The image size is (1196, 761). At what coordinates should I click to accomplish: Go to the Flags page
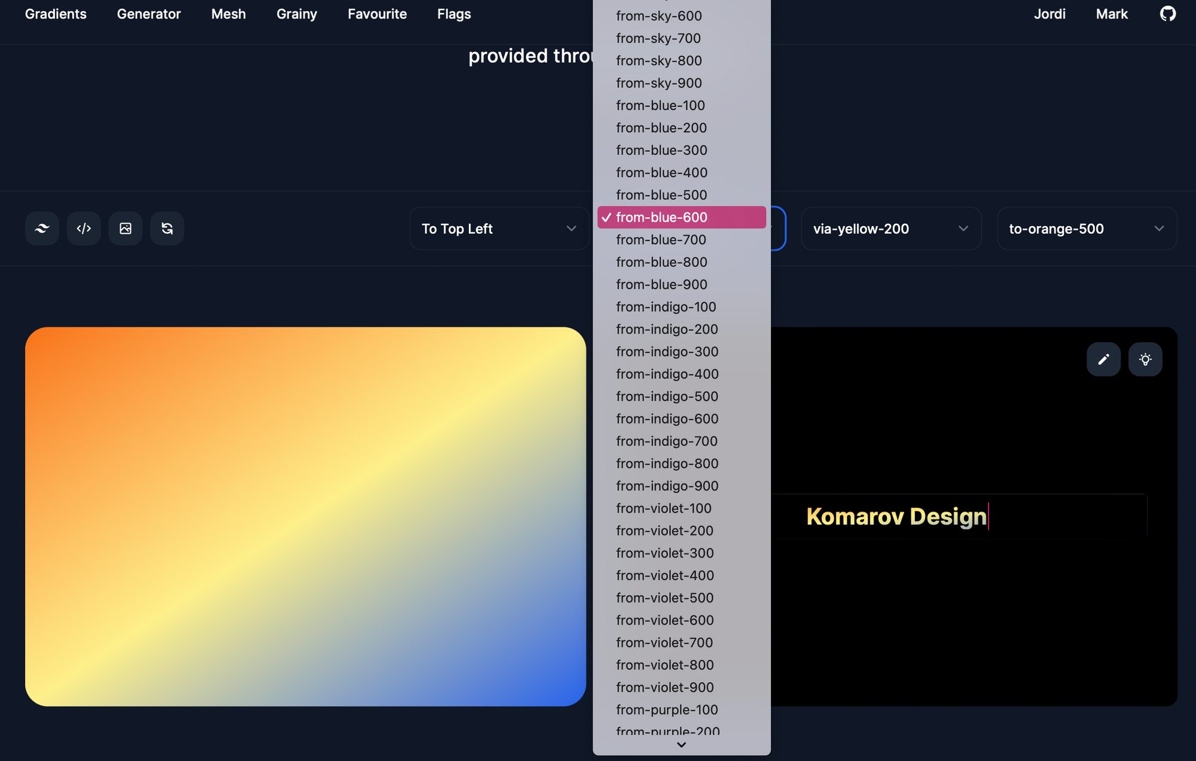(x=454, y=14)
